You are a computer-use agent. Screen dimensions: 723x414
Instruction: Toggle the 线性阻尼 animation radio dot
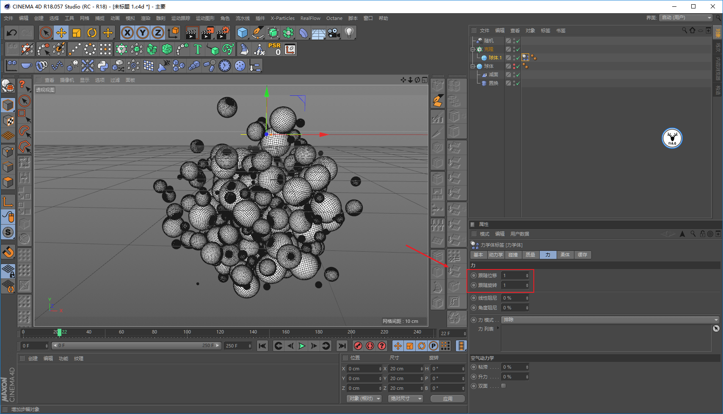(474, 298)
